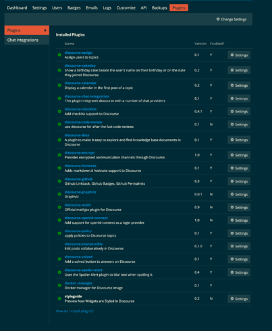Go to the Users tab
The height and width of the screenshot is (331, 272).
tap(57, 8)
